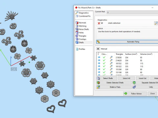Zoom to the shell with 151190 triangles
158x118 pixels.
[x=111, y=72]
